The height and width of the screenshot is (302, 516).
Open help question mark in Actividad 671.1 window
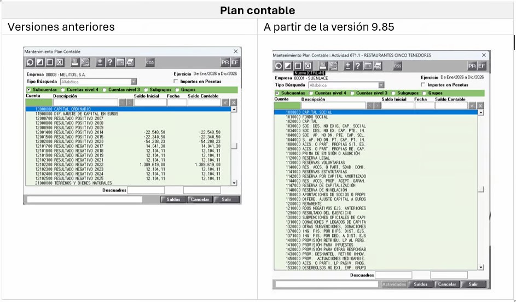358,66
